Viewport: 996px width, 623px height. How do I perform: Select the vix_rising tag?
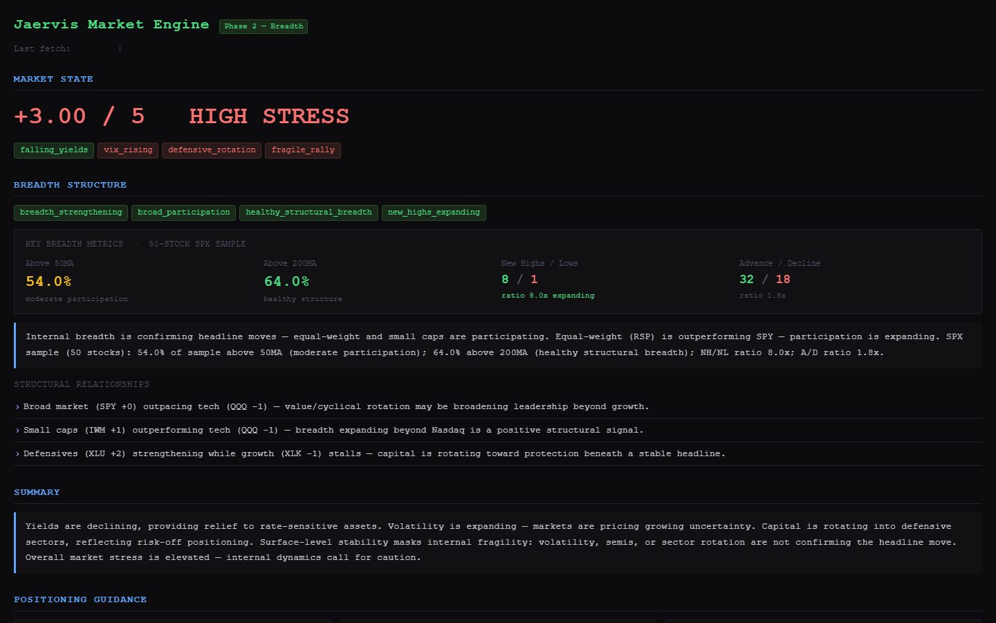128,150
